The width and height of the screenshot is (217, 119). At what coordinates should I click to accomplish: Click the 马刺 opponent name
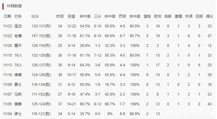coord(18,94)
